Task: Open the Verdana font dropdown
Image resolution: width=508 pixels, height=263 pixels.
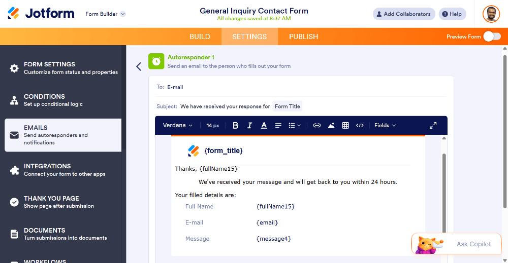Action: tap(177, 125)
